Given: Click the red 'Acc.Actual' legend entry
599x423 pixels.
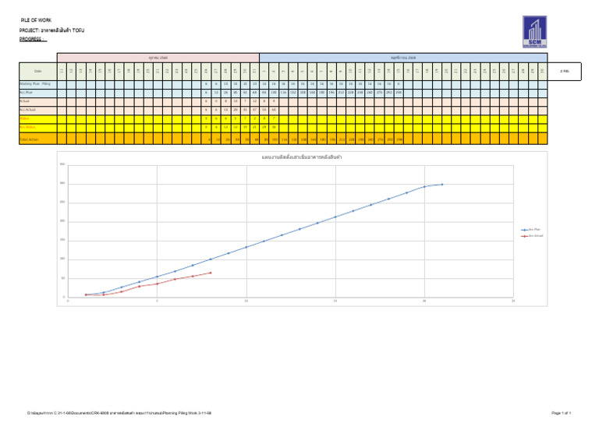Looking at the screenshot, I should [532, 236].
